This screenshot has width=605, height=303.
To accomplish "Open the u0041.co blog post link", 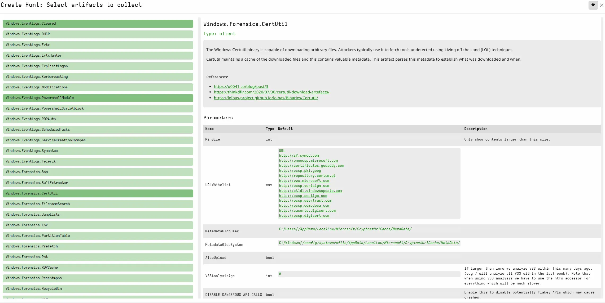I will coord(241,87).
